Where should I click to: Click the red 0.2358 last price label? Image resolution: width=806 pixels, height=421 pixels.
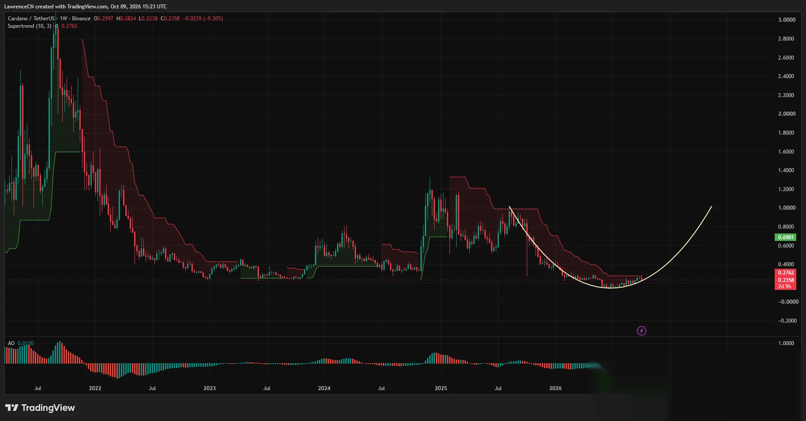click(785, 280)
